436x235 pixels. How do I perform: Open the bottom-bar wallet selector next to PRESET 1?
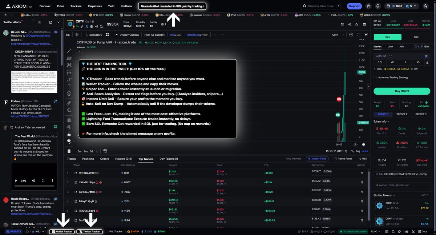point(36,231)
